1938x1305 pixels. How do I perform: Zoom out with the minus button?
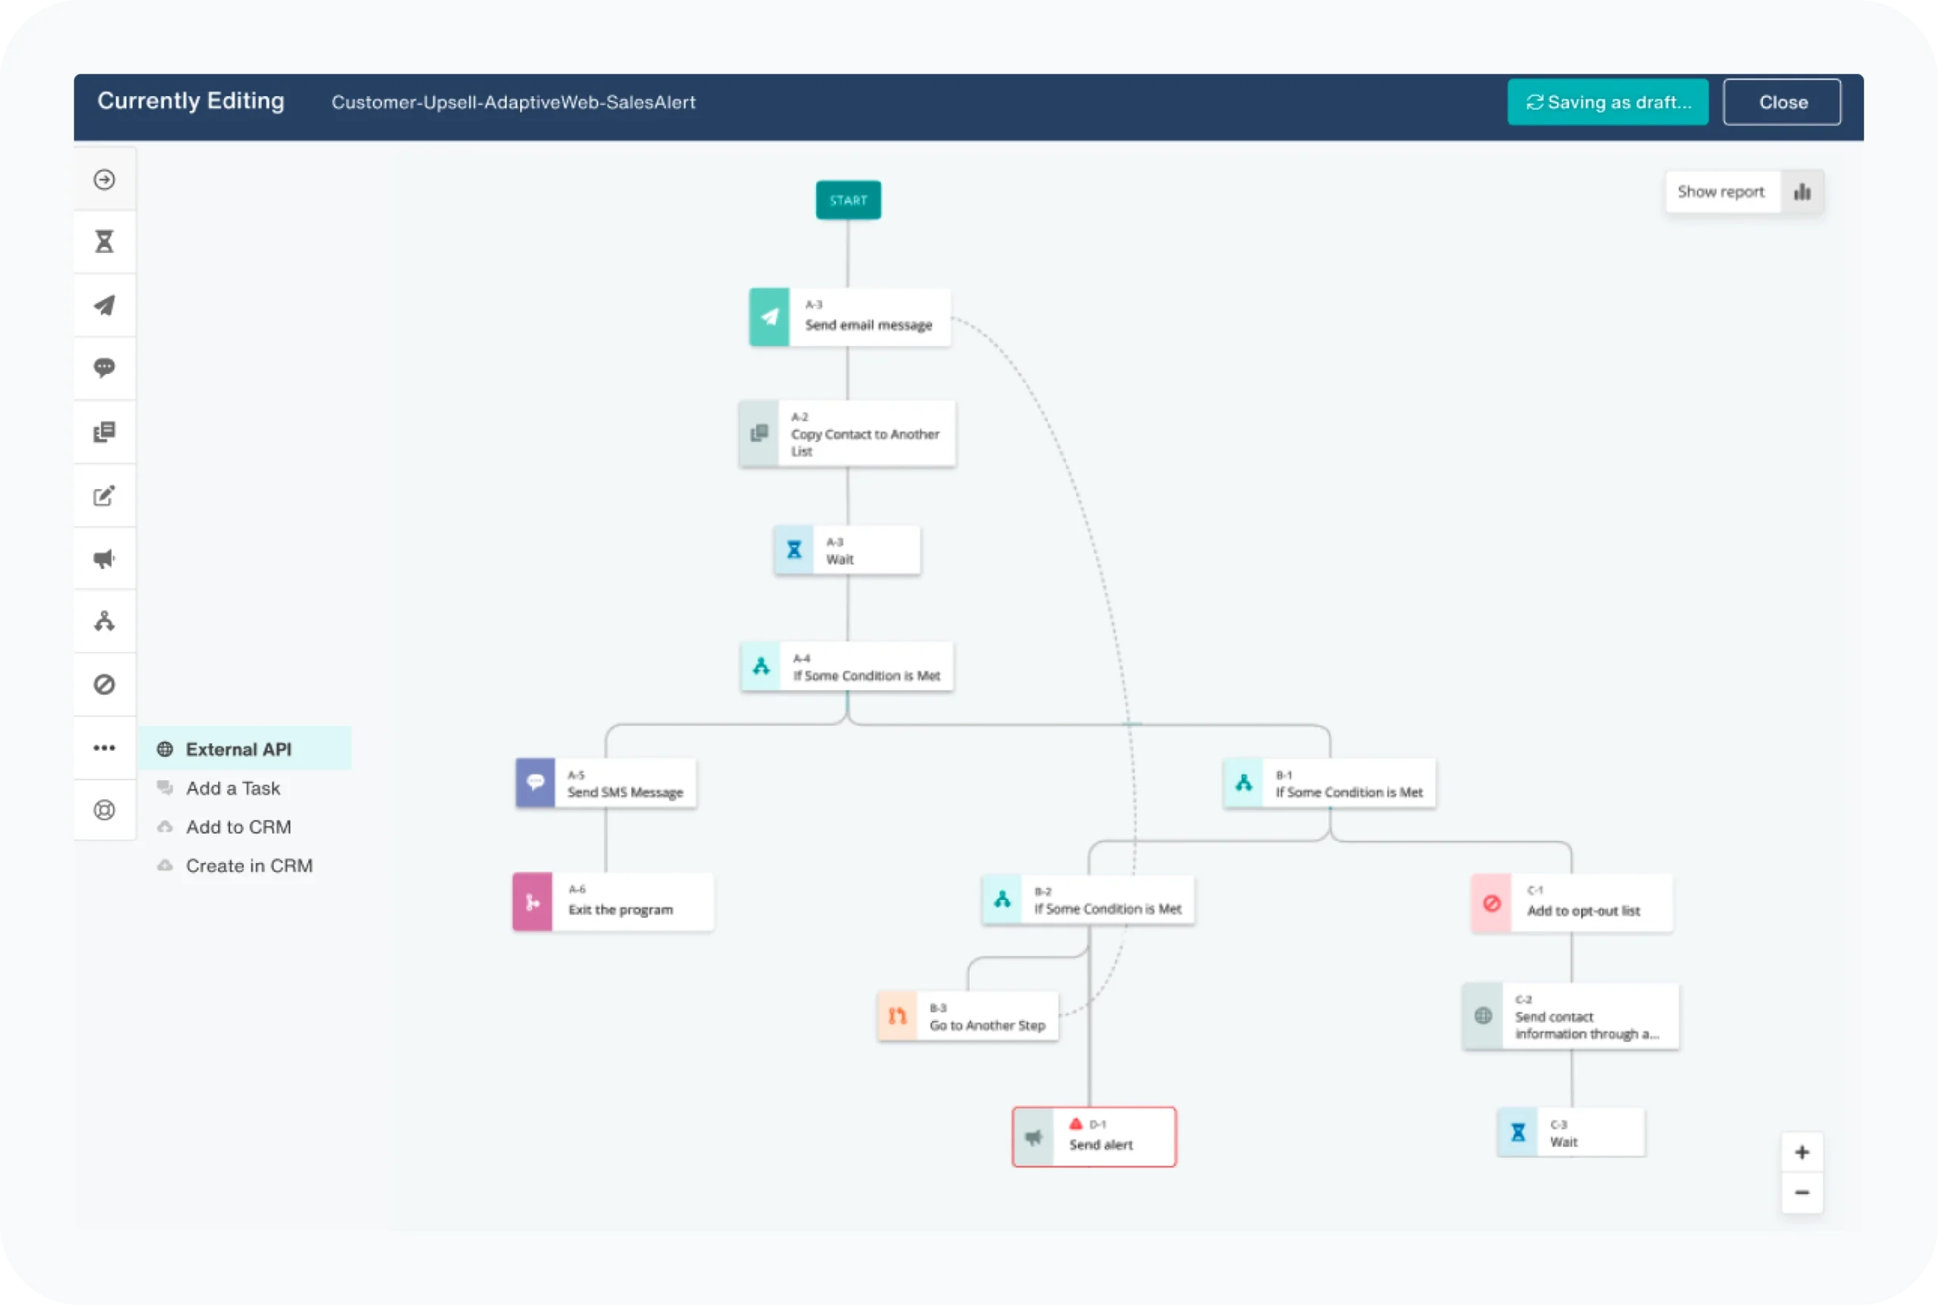coord(1802,1193)
